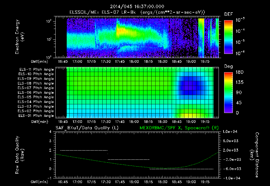270x186 pixels.
Task: Click the 180 tick on Deg scale
Action: [x=239, y=72]
